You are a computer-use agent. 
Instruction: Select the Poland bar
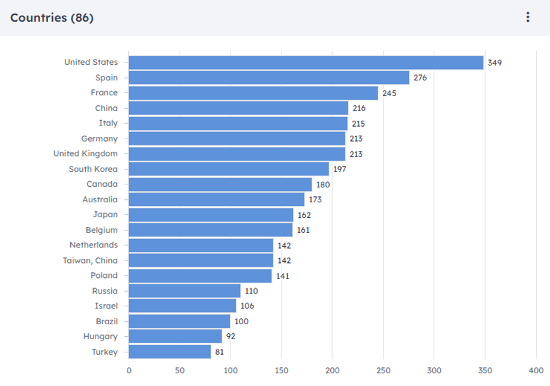click(x=201, y=276)
